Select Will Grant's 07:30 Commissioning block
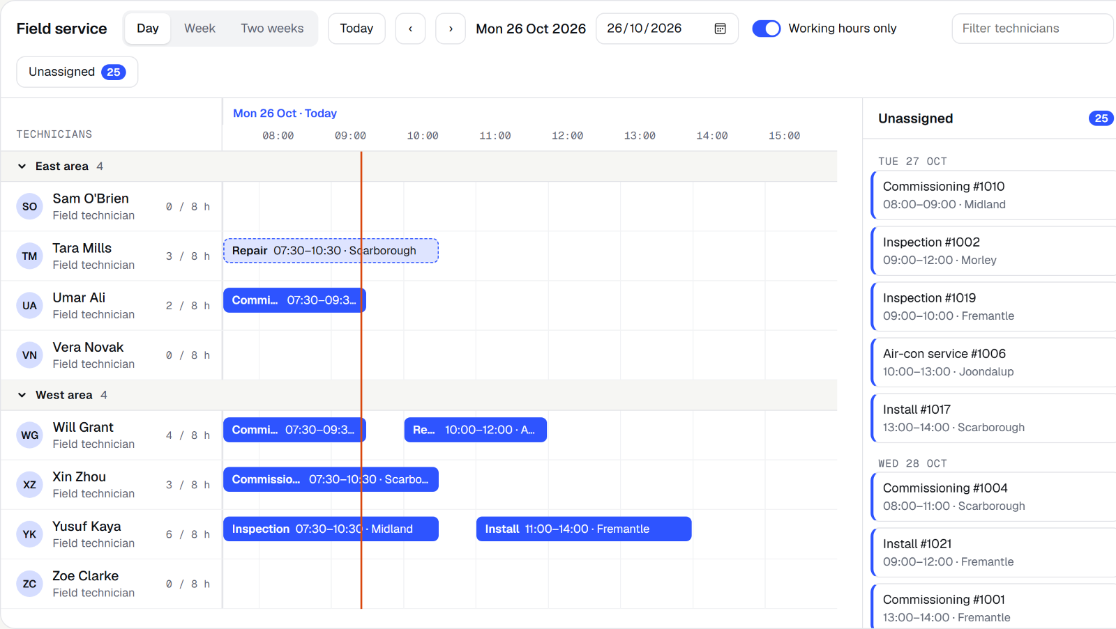The height and width of the screenshot is (629, 1116). [294, 430]
